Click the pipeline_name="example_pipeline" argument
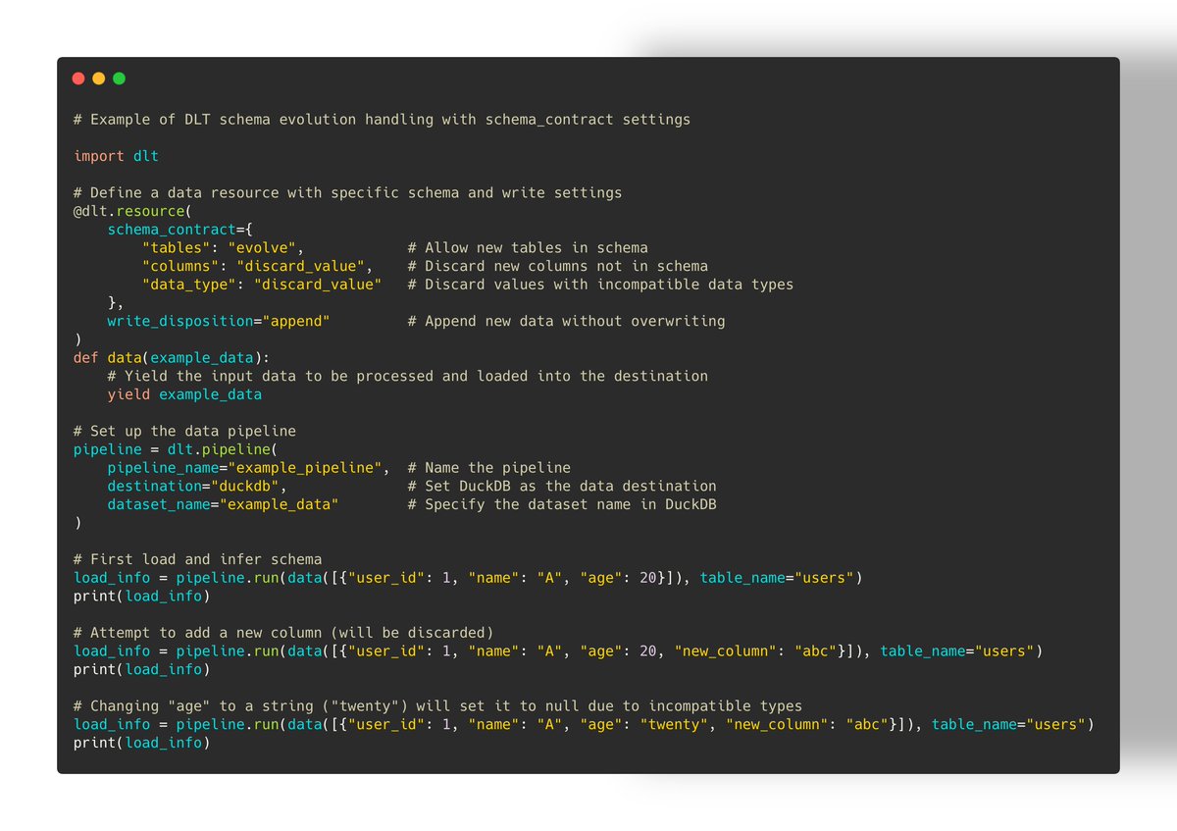Screen dimensions: 1177x831 (x=249, y=468)
